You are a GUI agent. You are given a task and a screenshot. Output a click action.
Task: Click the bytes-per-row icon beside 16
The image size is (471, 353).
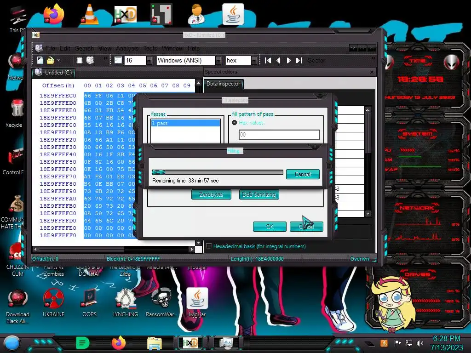click(118, 60)
